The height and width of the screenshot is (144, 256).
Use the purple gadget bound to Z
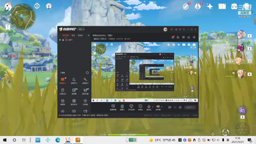(x=243, y=110)
